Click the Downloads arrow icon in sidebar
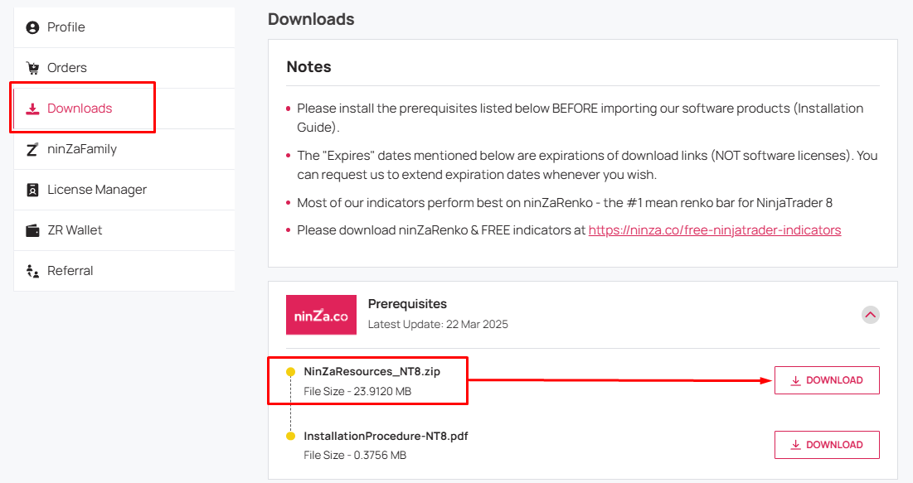 [x=32, y=109]
